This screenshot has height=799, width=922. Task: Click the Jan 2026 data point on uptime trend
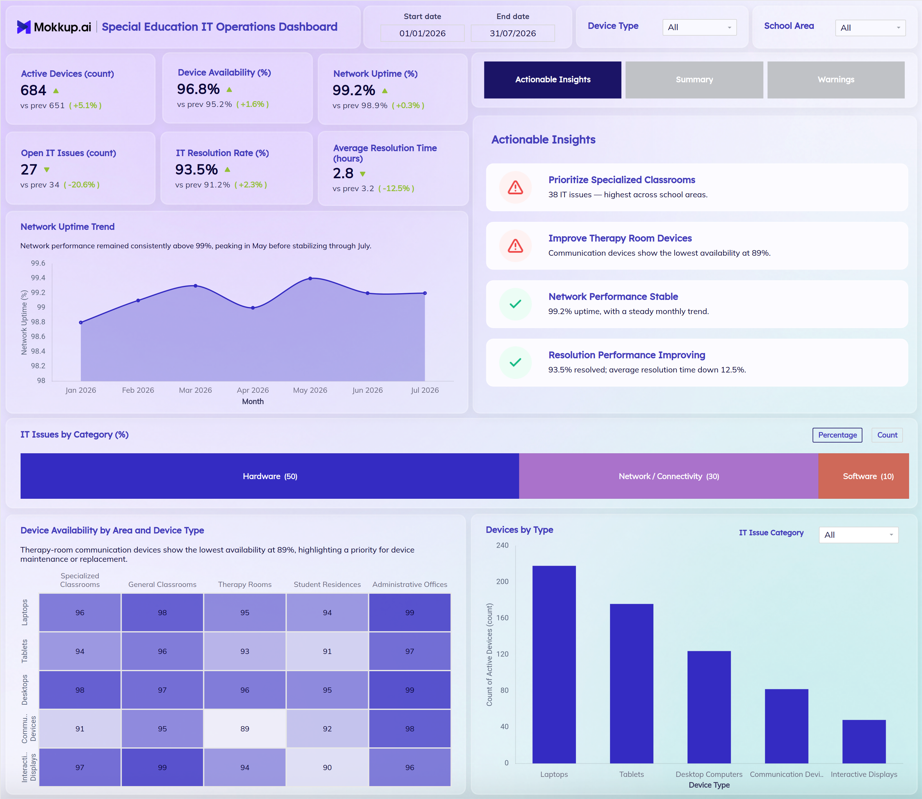(x=81, y=322)
